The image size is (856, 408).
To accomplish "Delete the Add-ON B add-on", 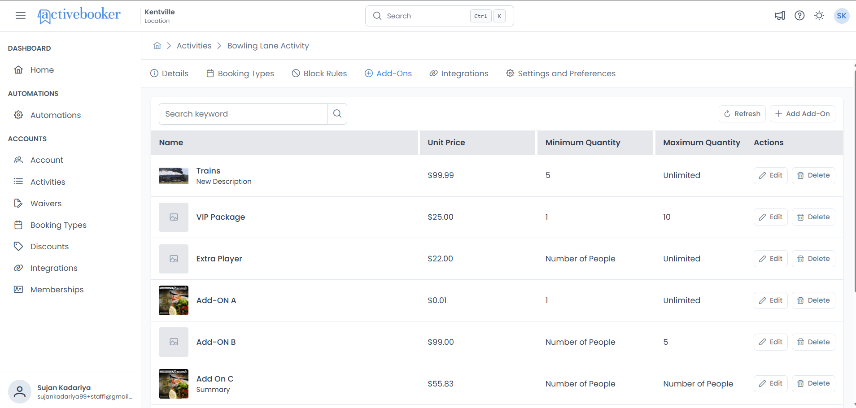I will click(813, 342).
